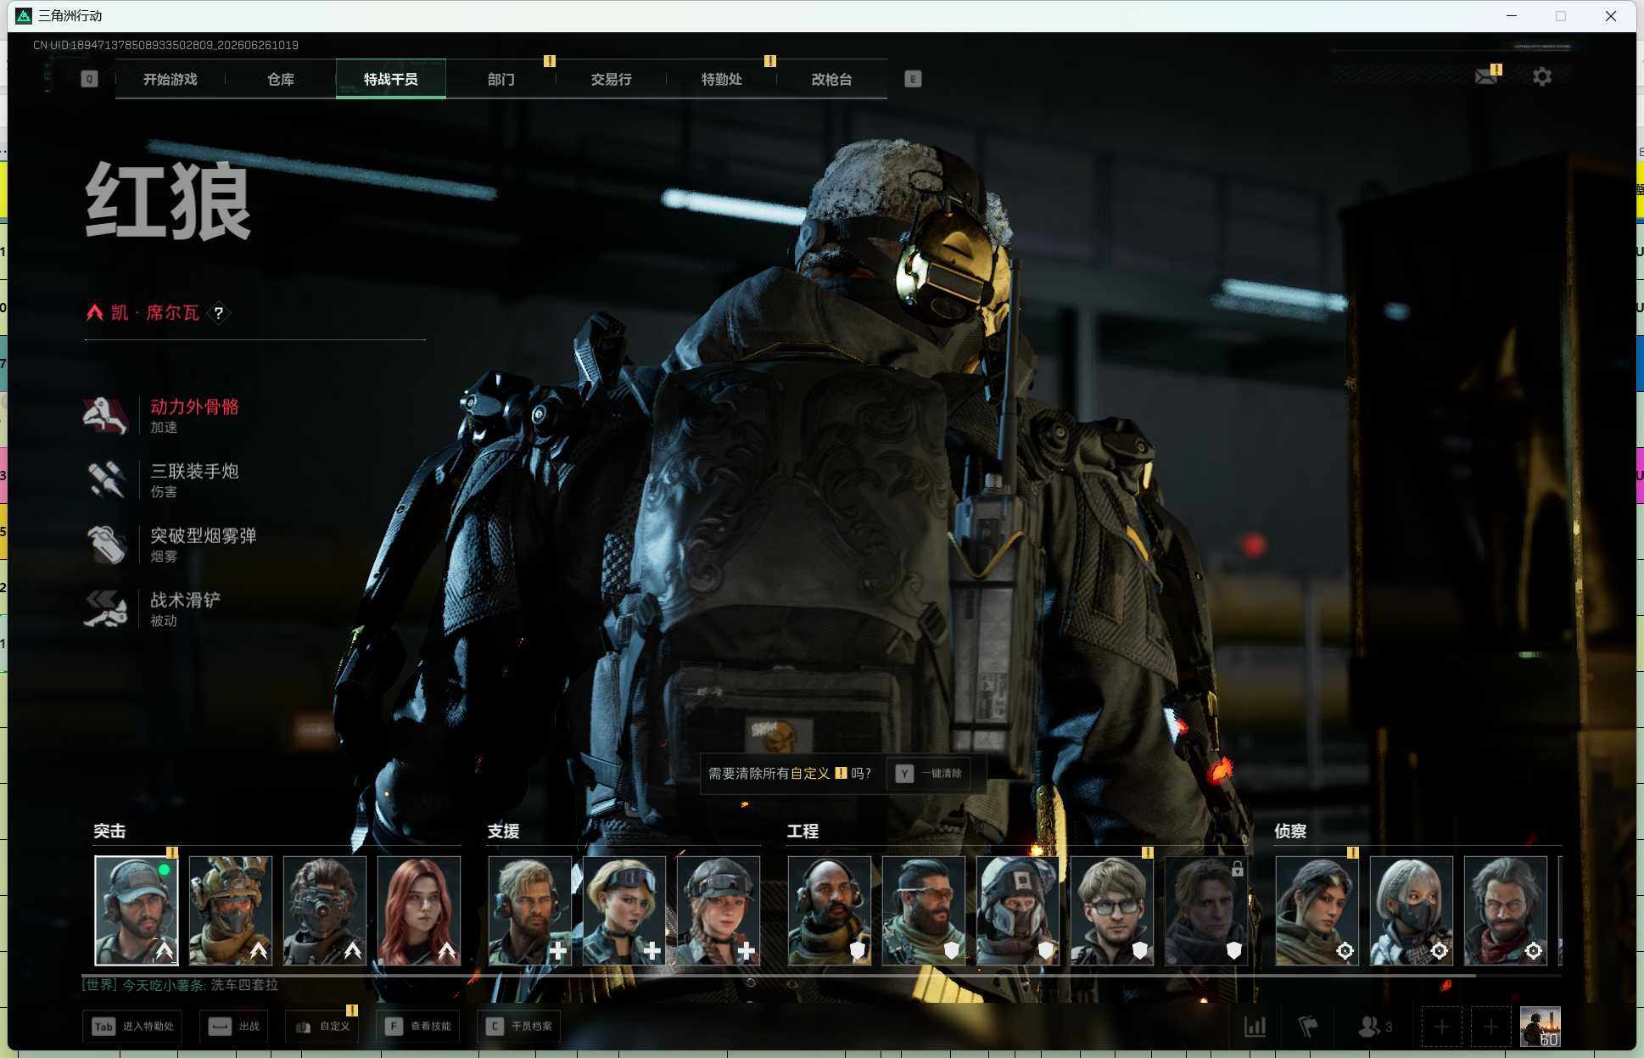The height and width of the screenshot is (1058, 1644).
Task: Click the Q previous-tab key icon
Action: tap(89, 79)
